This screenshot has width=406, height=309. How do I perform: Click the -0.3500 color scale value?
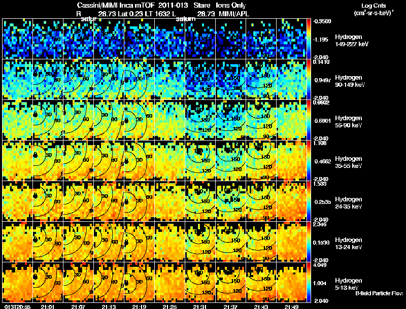322,21
